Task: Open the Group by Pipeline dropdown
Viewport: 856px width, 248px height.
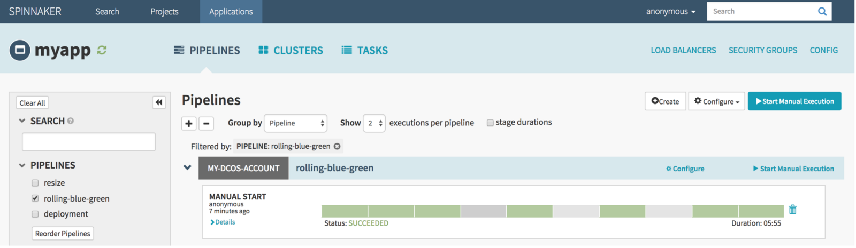Action: click(295, 123)
